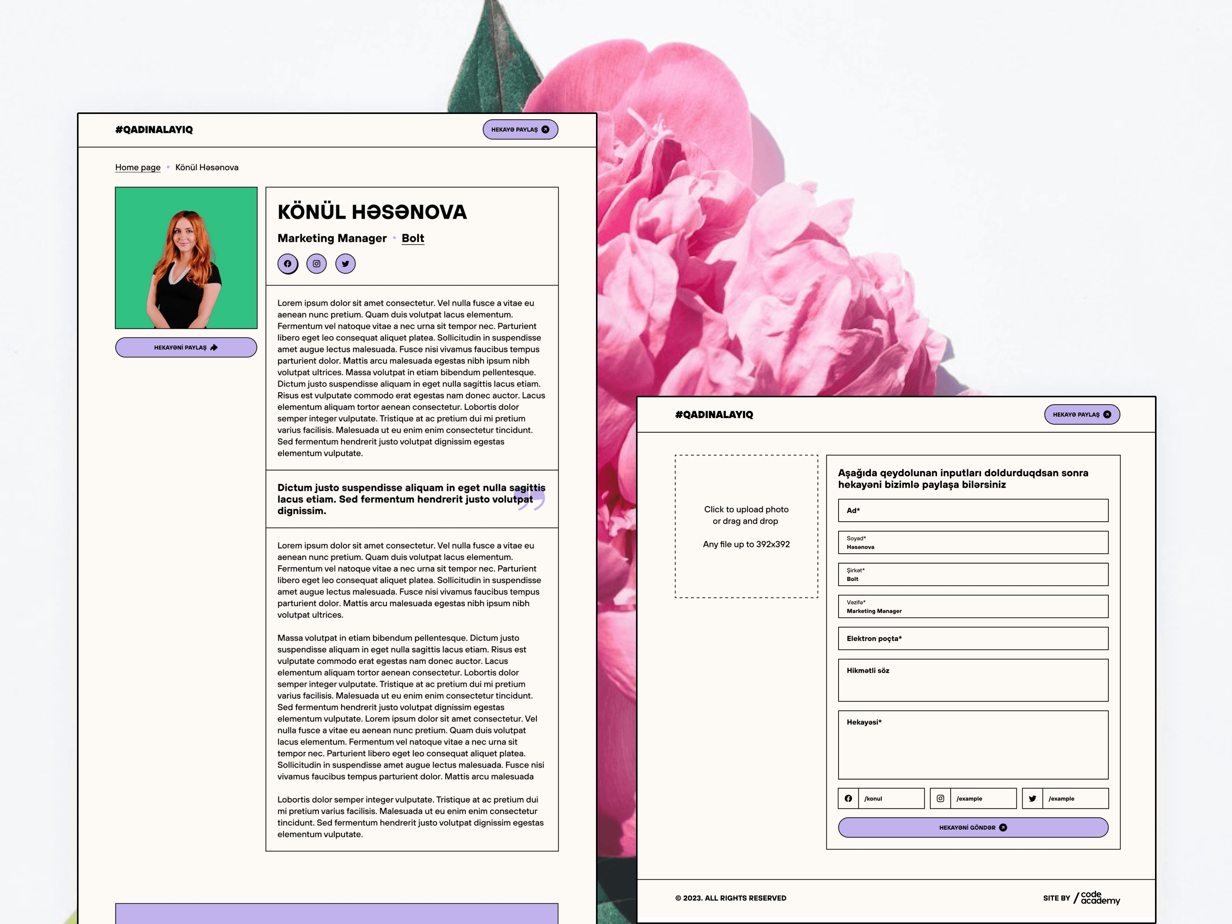1232x924 pixels.
Task: Focus the Ad* input field
Action: (x=973, y=510)
